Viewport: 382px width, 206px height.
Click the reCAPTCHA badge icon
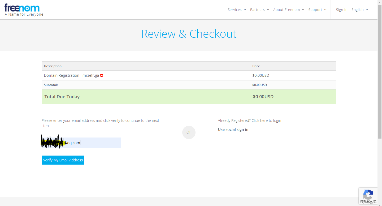(x=368, y=195)
